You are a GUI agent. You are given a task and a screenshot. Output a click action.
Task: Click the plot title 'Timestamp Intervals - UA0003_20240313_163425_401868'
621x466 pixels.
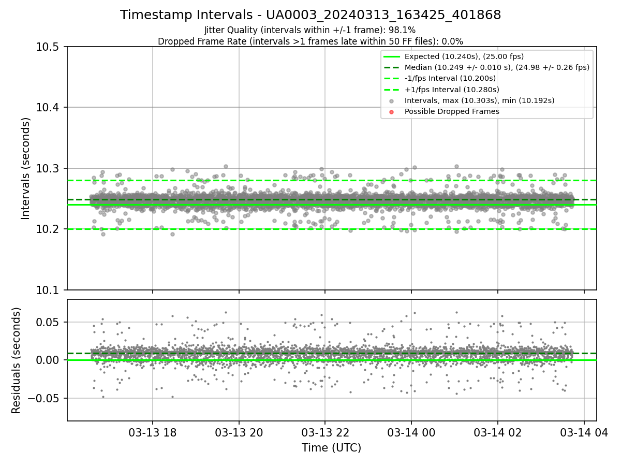pos(310,15)
